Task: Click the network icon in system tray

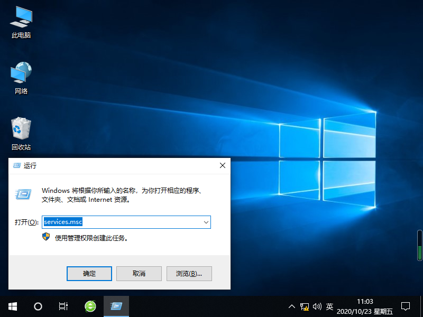Action: (x=305, y=306)
